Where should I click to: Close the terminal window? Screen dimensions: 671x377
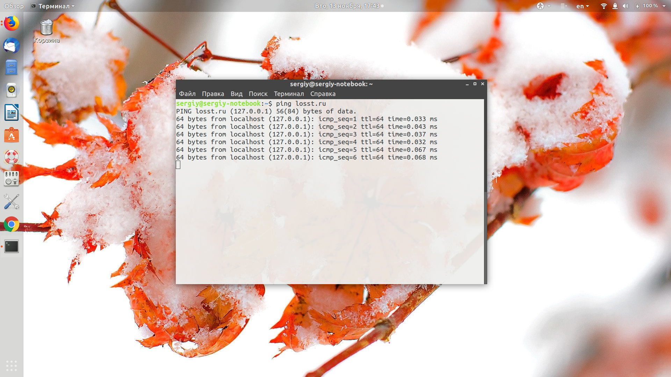pos(483,84)
